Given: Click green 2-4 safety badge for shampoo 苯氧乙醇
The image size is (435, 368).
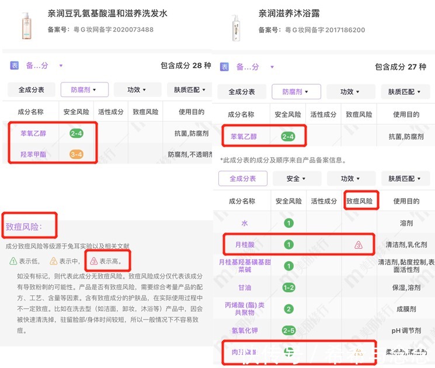Looking at the screenshot, I should (x=76, y=133).
